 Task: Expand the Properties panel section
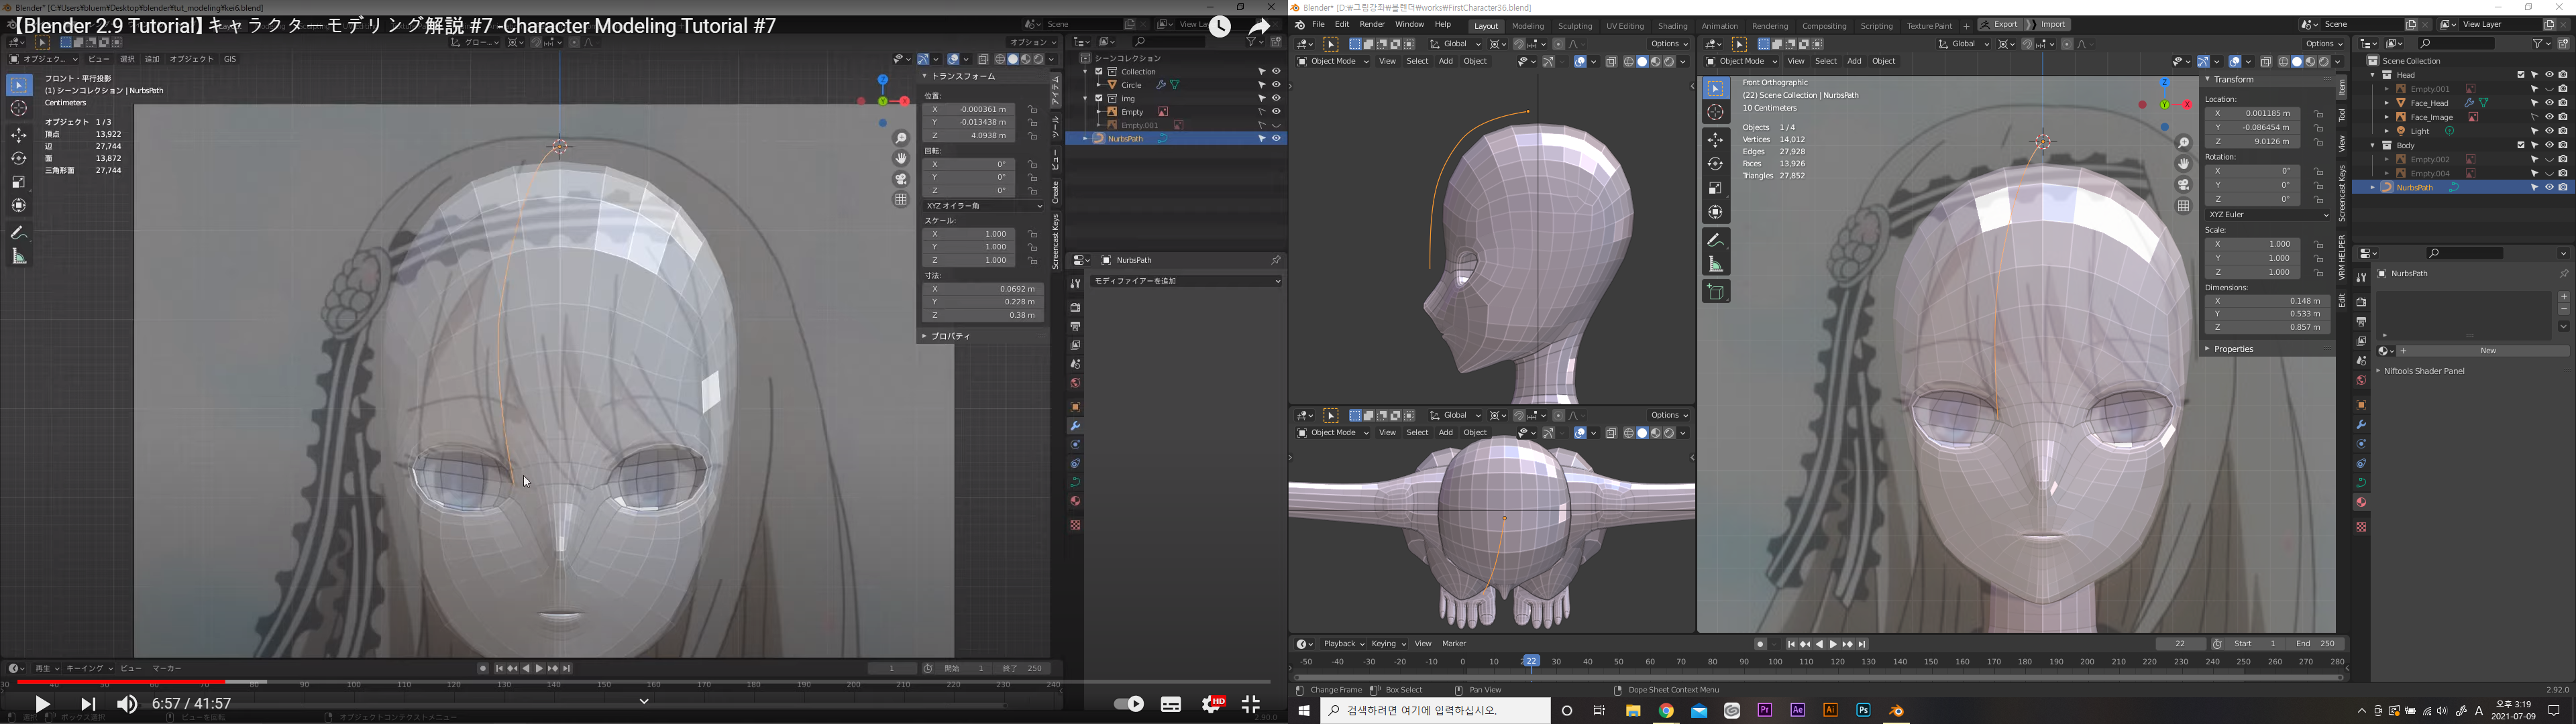click(2233, 349)
